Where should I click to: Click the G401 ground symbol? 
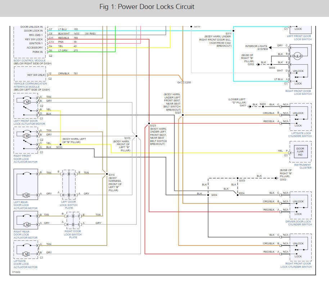pyautogui.click(x=249, y=107)
